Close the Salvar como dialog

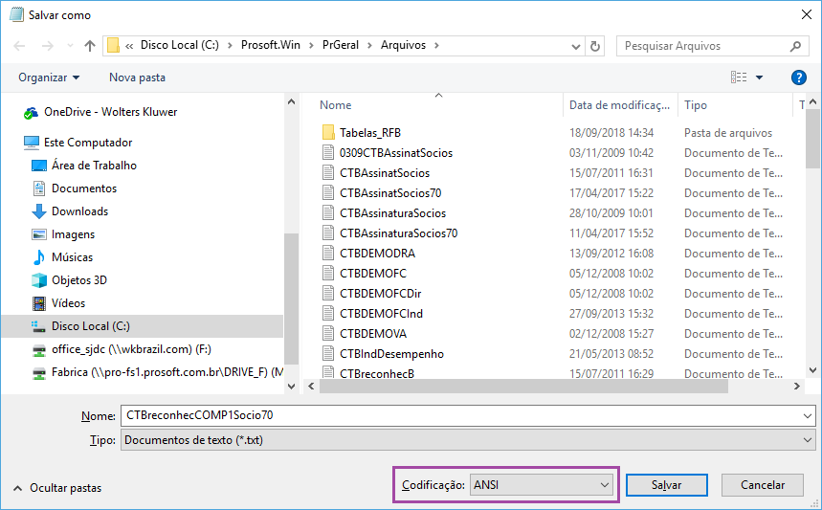[807, 14]
